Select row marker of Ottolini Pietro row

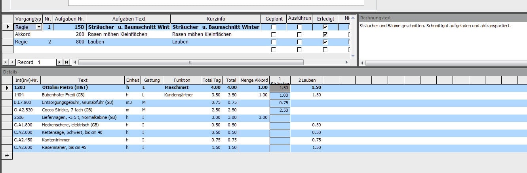pyautogui.click(x=7, y=88)
